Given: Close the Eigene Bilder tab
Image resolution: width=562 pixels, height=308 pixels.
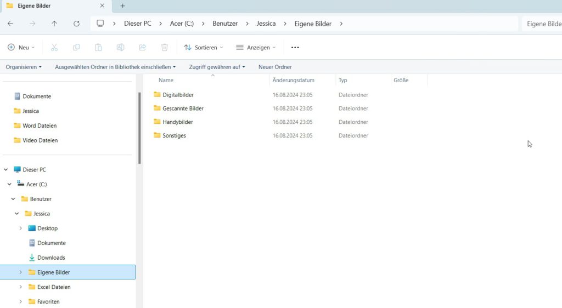Looking at the screenshot, I should coord(102,5).
